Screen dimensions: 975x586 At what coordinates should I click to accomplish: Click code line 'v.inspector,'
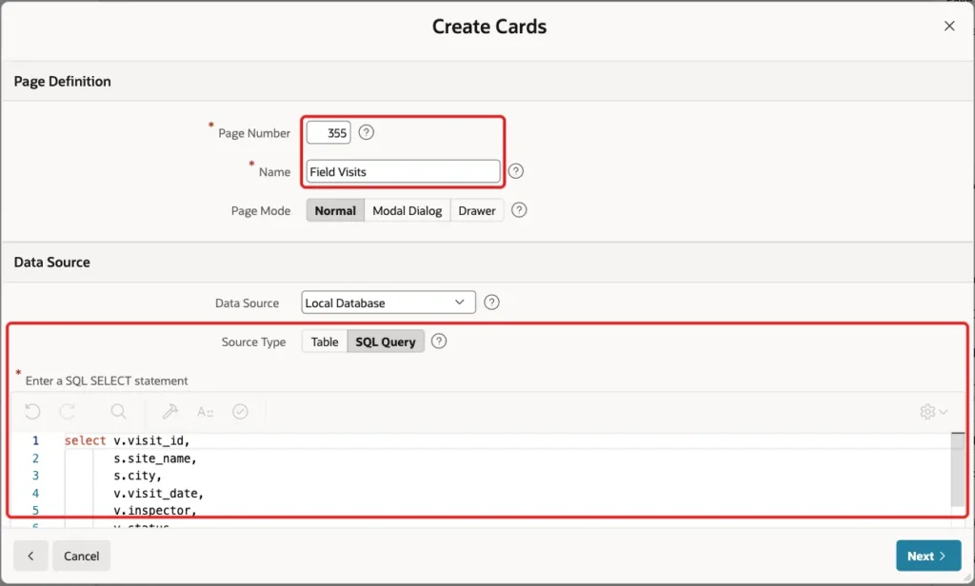(155, 510)
